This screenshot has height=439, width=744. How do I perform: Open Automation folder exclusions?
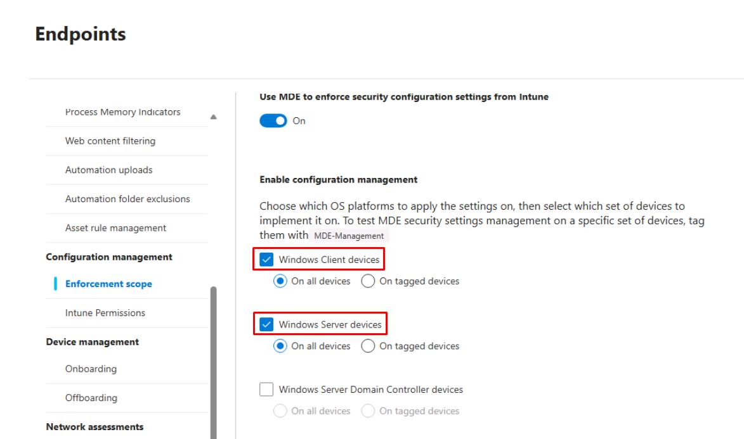(x=127, y=199)
